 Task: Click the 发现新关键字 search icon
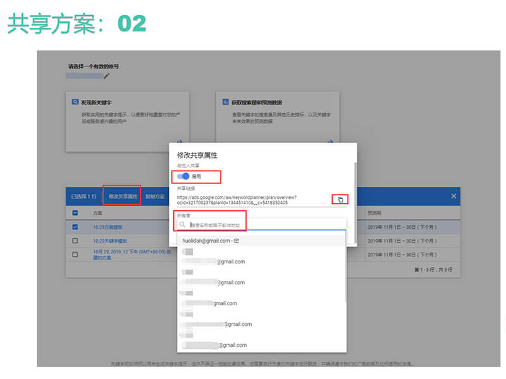coord(75,102)
